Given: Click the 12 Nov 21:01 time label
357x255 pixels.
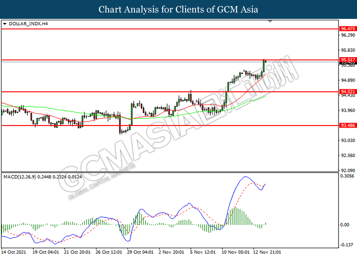Looking at the screenshot, I should point(267,252).
